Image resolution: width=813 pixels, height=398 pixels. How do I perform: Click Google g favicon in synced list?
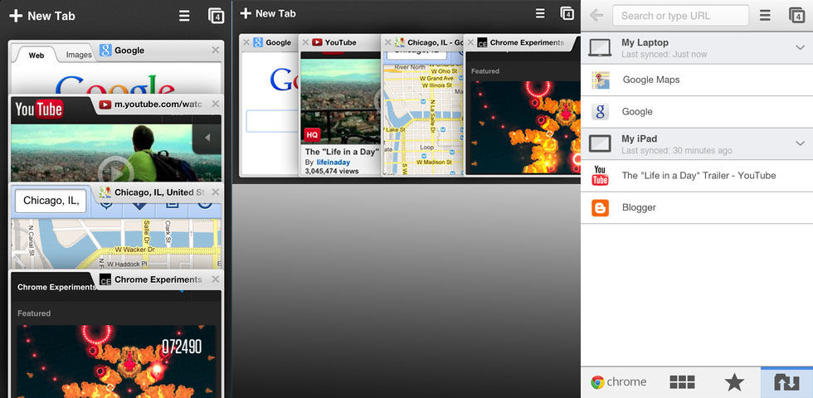point(601,112)
